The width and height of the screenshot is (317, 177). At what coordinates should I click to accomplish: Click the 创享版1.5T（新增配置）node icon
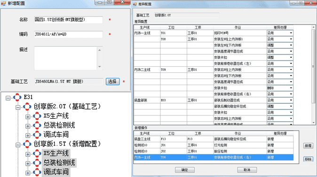pos(27,144)
